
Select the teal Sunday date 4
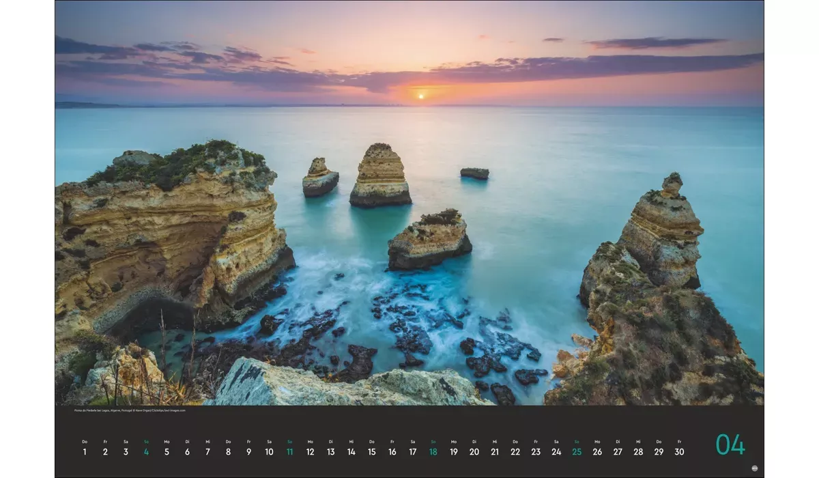point(146,451)
